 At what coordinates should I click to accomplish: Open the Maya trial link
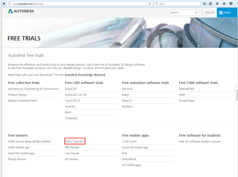click(x=125, y=95)
